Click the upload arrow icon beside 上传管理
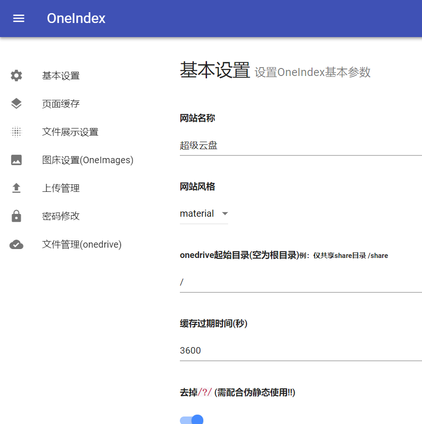The image size is (422, 424). (x=16, y=188)
